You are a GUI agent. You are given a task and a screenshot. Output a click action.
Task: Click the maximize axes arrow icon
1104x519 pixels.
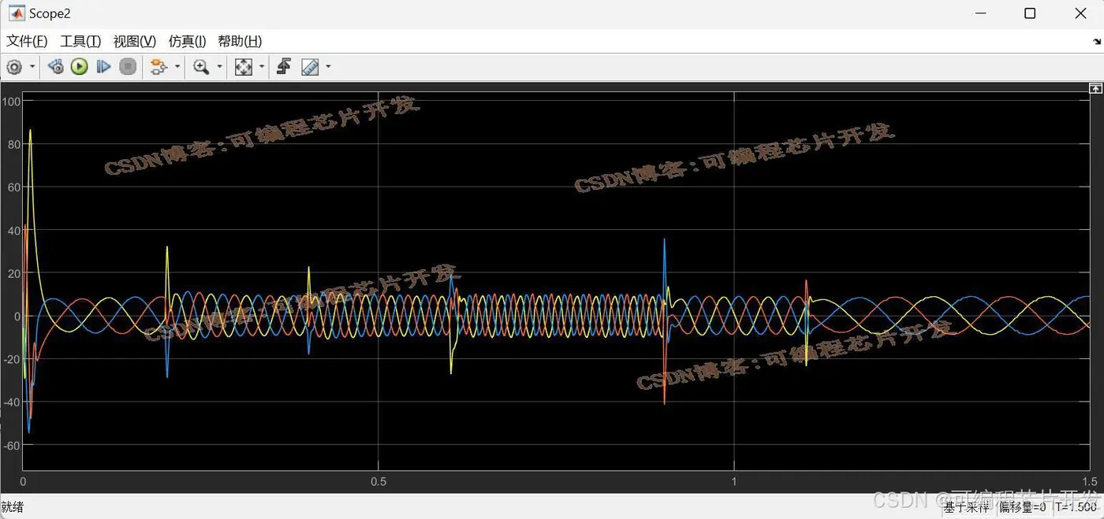click(1095, 89)
